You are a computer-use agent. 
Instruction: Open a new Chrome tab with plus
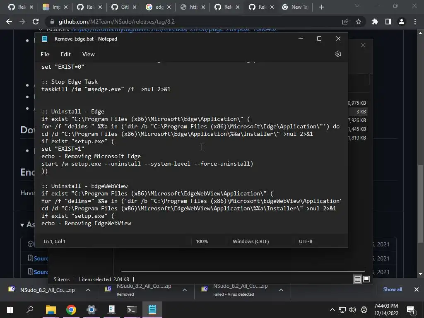[321, 7]
